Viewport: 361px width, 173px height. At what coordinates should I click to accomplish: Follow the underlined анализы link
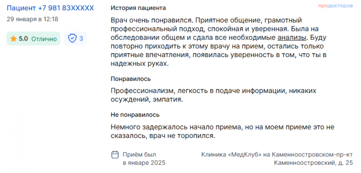[292, 38]
